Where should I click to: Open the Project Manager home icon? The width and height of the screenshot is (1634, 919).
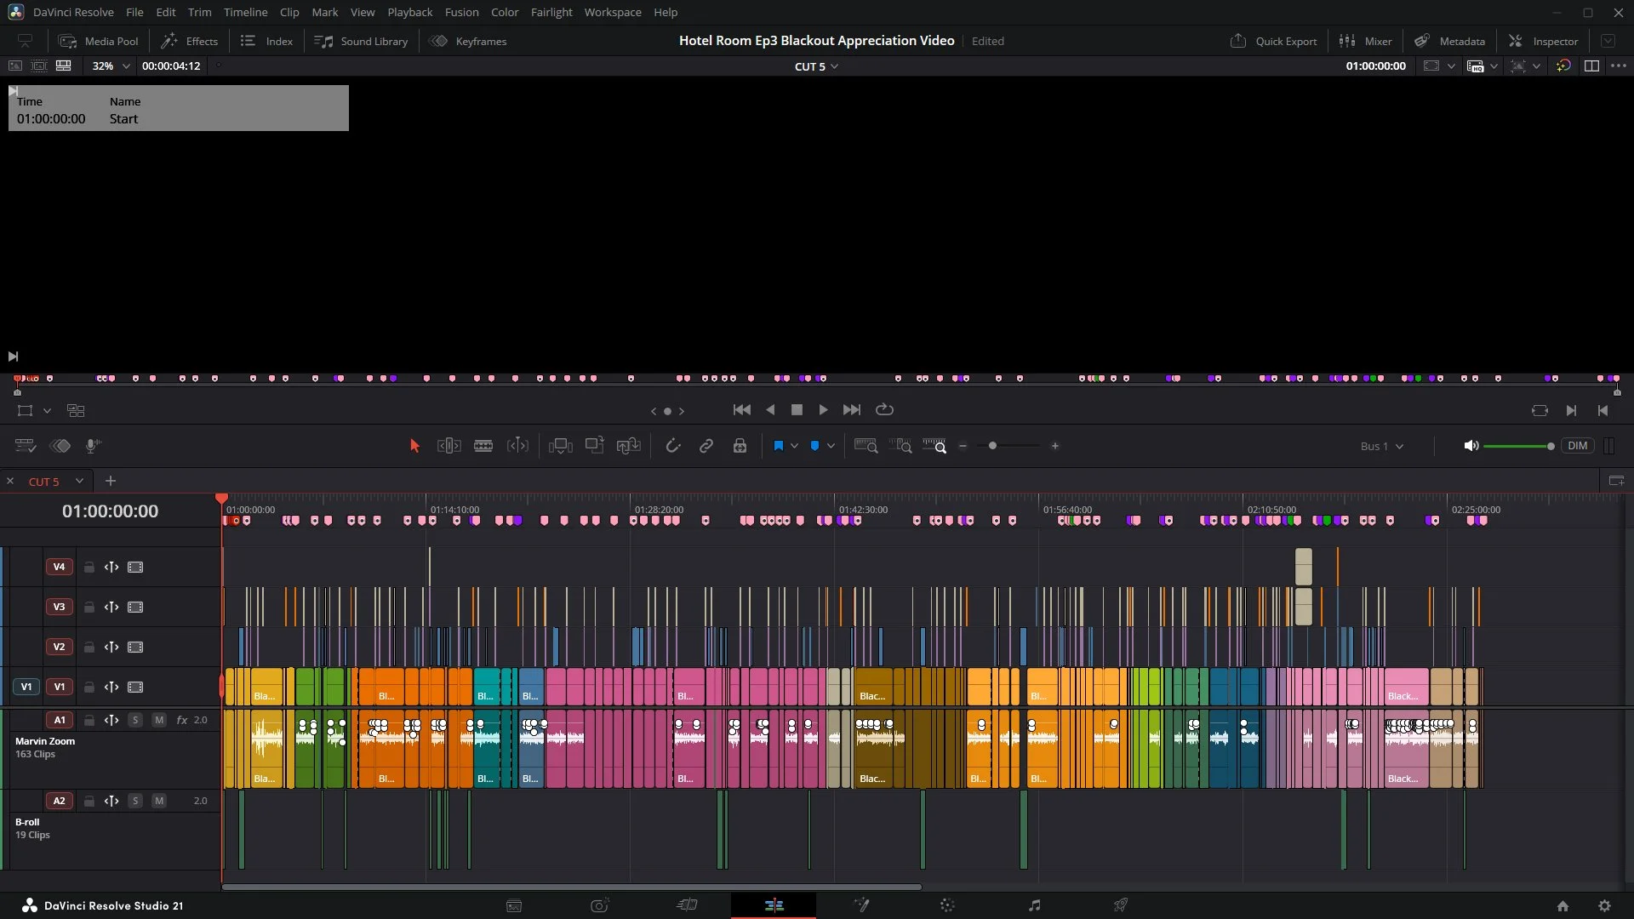[1563, 906]
